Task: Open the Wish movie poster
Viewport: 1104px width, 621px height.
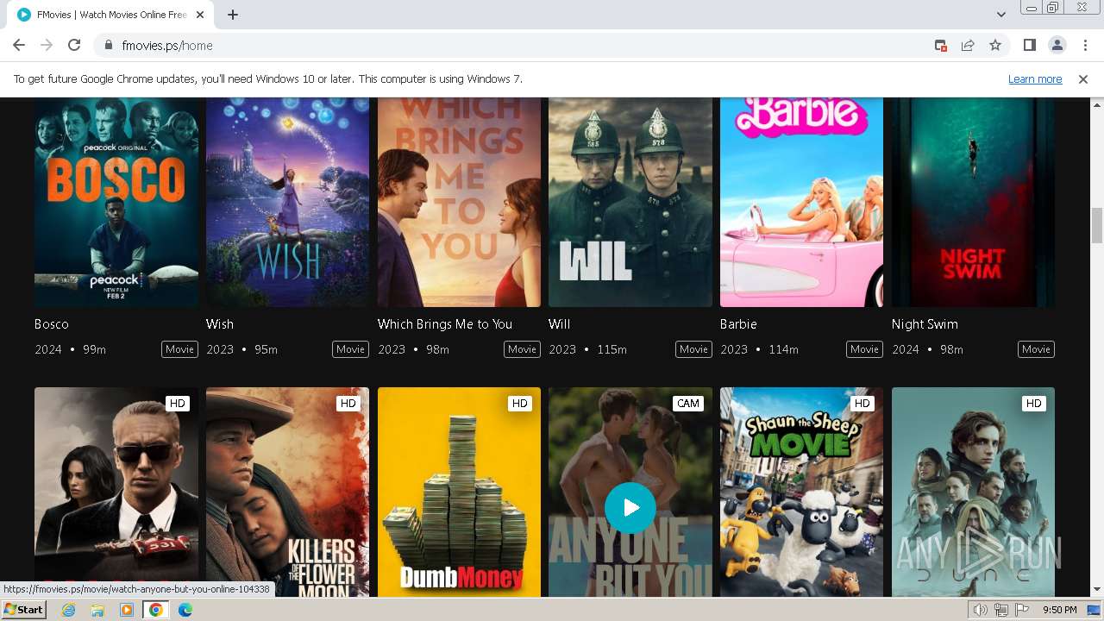Action: coord(287,202)
